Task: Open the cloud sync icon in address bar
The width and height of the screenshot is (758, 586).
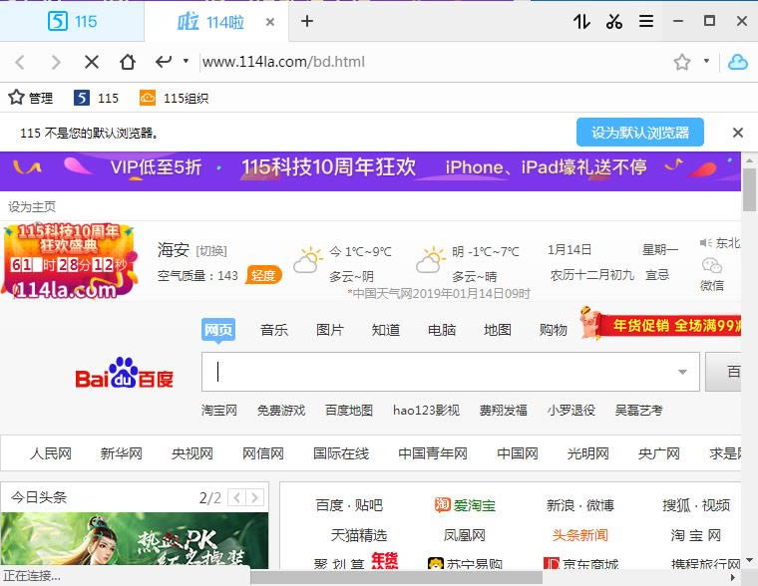Action: click(737, 62)
